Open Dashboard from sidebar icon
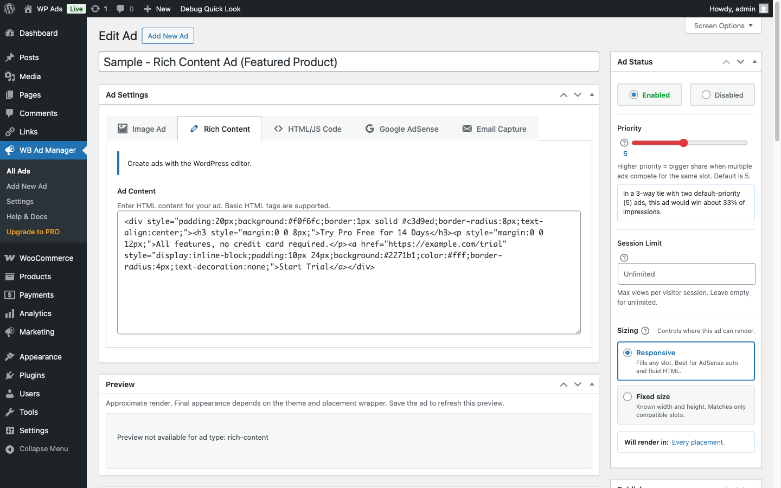The height and width of the screenshot is (488, 781). 10,33
